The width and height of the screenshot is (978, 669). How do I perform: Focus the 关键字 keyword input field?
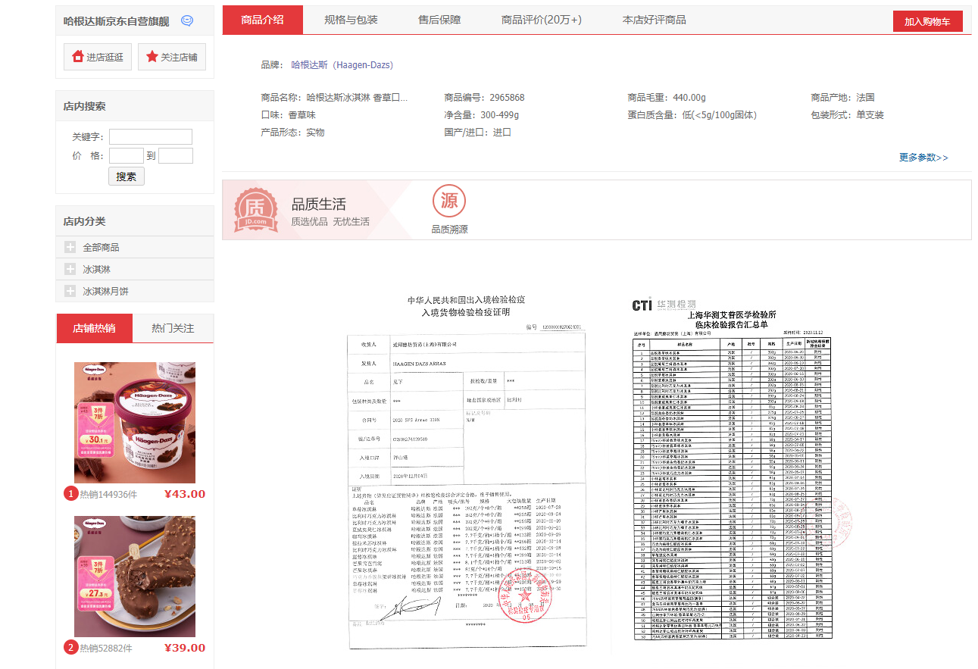tap(151, 137)
